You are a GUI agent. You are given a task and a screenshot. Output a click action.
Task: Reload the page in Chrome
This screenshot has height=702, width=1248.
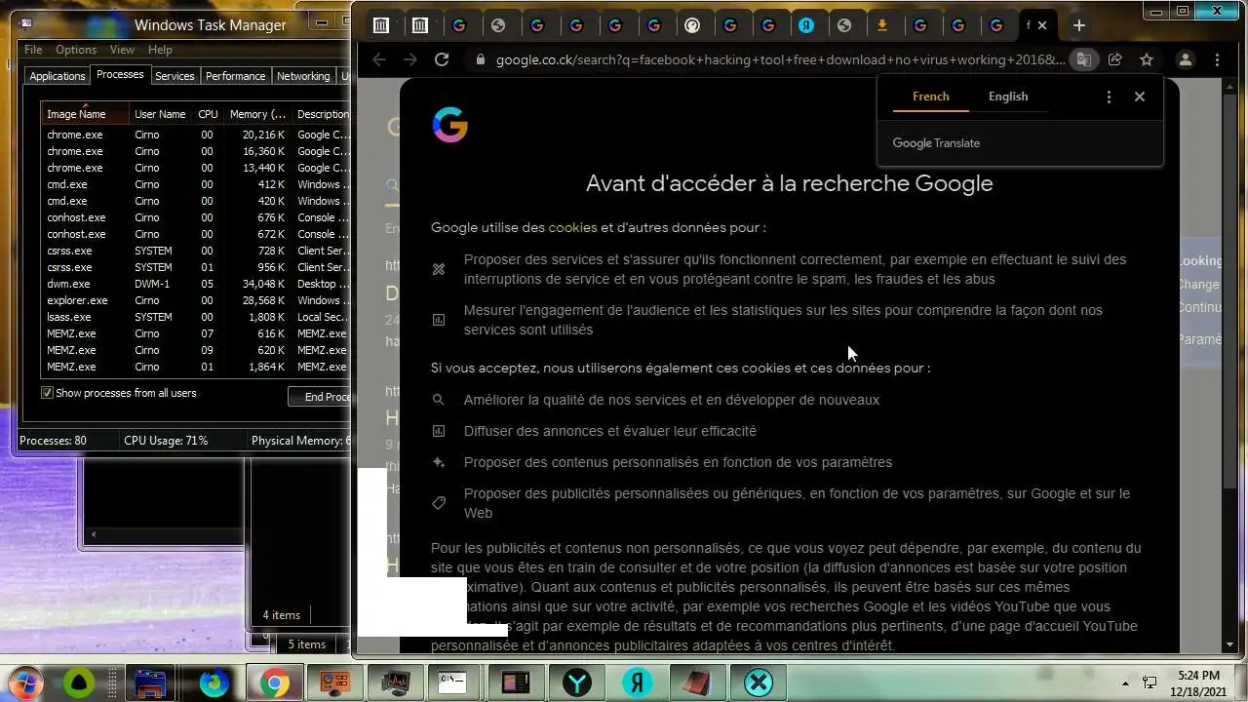coord(442,59)
